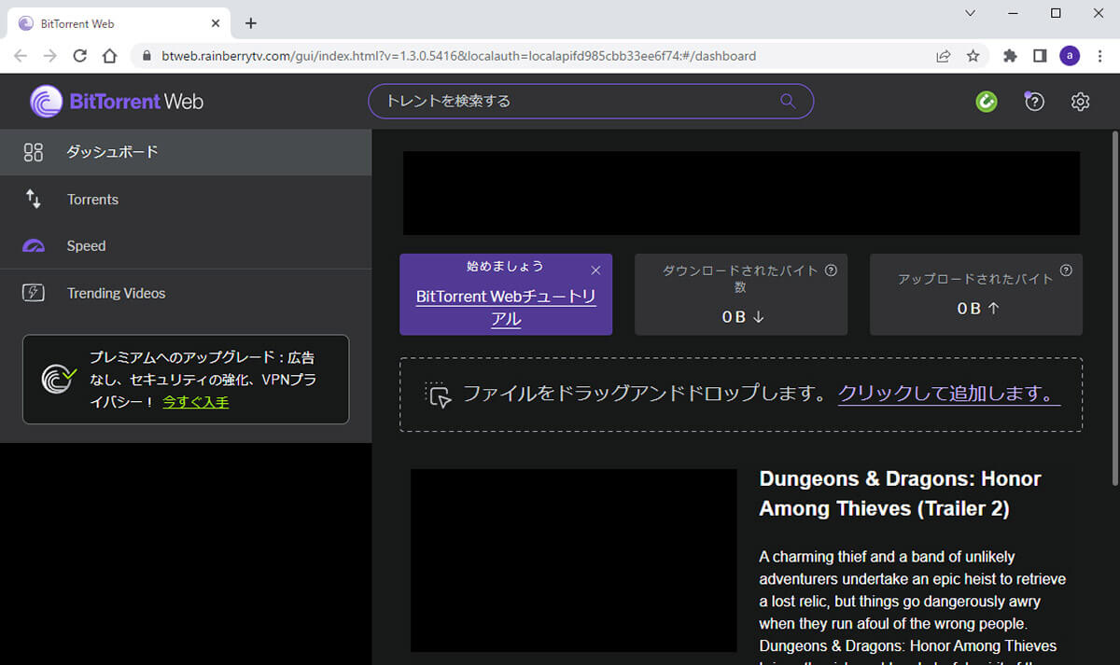Reload the page with refresh icon

(80, 56)
